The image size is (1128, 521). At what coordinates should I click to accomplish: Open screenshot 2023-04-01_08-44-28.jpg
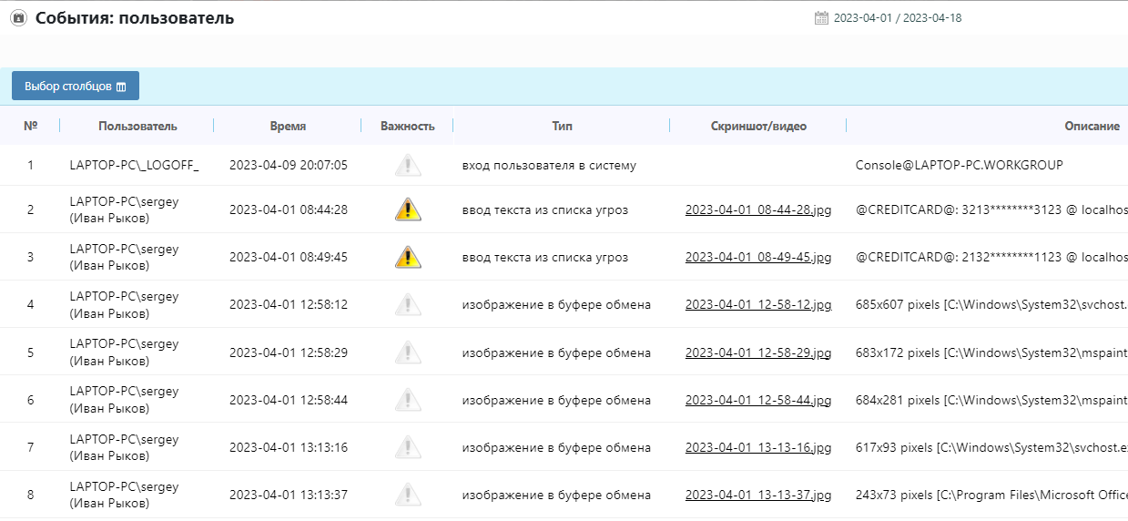[x=757, y=210]
